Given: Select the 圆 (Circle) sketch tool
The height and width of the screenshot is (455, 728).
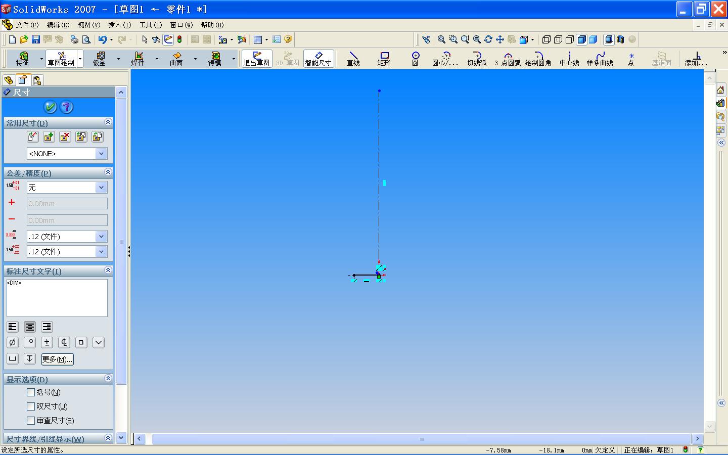Looking at the screenshot, I should pyautogui.click(x=415, y=59).
